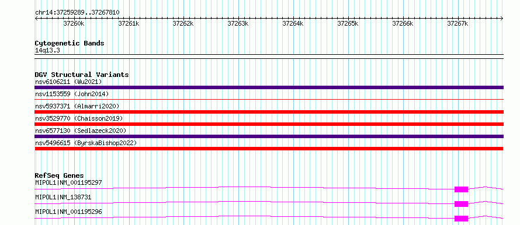Screen dimensions: 520x225
Task: Click the red bar under nsv5937371
Action: 269,112
